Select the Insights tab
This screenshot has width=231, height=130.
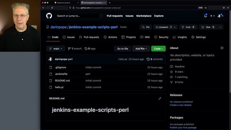(x=180, y=37)
